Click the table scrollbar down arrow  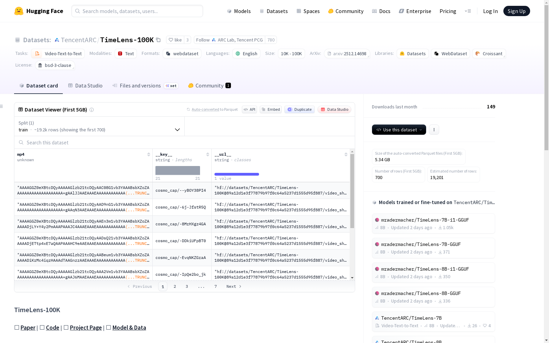352,278
